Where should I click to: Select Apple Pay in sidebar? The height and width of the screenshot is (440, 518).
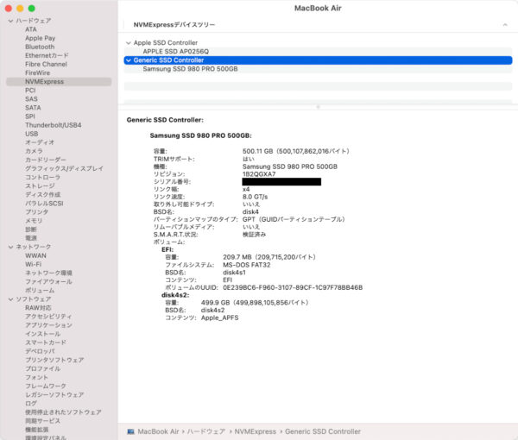click(41, 38)
